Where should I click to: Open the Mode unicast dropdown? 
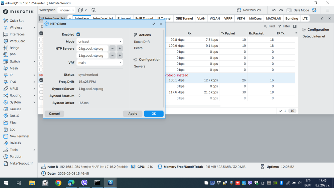[100, 41]
